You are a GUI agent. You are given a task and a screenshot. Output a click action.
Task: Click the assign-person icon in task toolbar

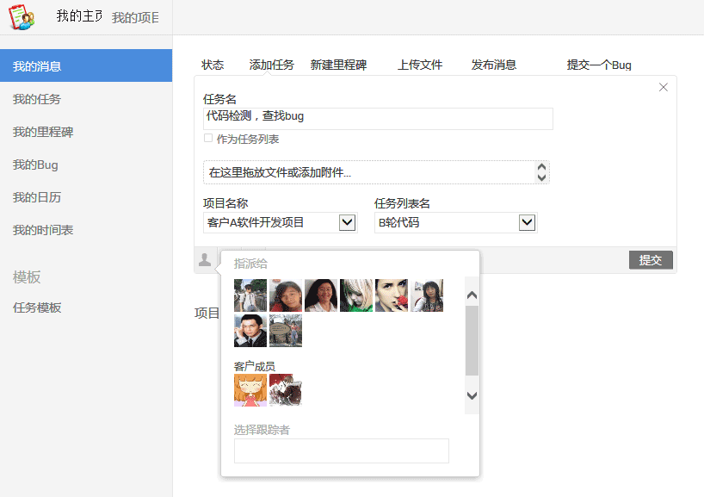[205, 260]
